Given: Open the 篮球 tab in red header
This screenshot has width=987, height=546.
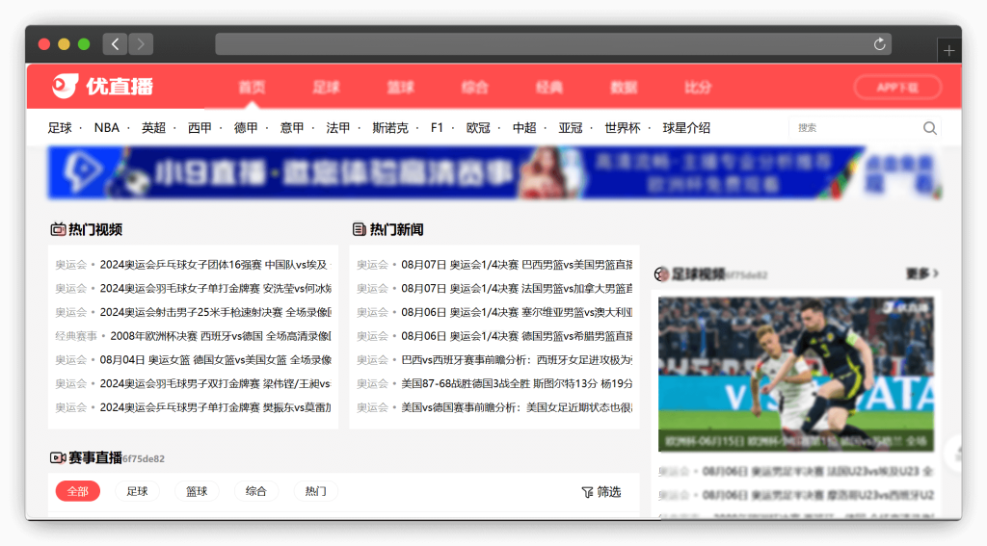Looking at the screenshot, I should (x=400, y=88).
